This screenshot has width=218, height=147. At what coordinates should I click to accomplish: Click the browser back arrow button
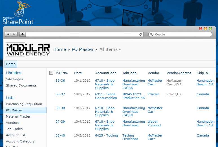(8, 34)
